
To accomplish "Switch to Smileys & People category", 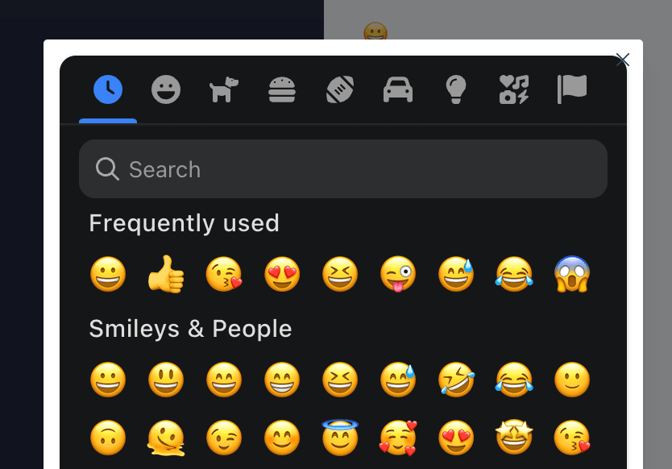I will [166, 89].
